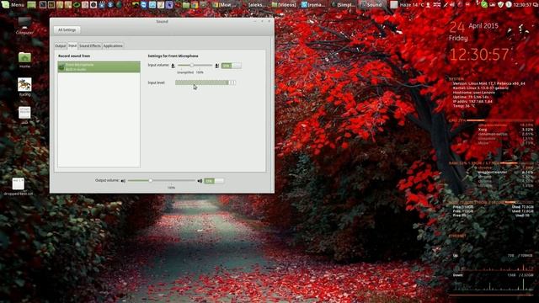This screenshot has height=303, width=539.
Task: Open the Applications tab
Action: pos(113,45)
